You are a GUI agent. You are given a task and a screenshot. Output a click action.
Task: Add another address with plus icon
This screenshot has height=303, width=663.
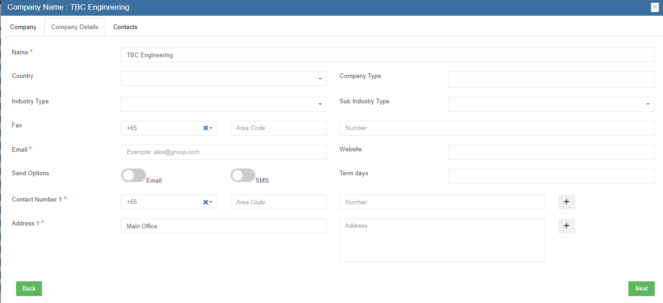(566, 226)
